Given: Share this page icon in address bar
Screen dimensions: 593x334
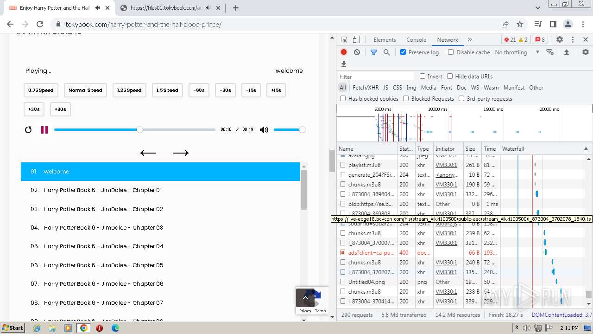Looking at the screenshot, I should (505, 24).
